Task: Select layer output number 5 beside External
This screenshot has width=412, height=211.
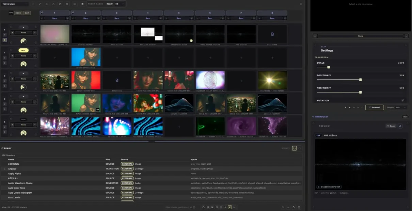Action: tap(346, 108)
